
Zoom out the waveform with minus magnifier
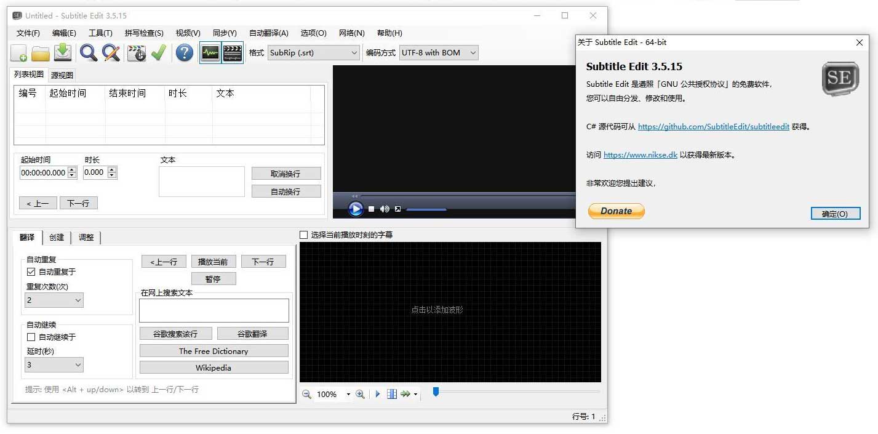click(306, 394)
